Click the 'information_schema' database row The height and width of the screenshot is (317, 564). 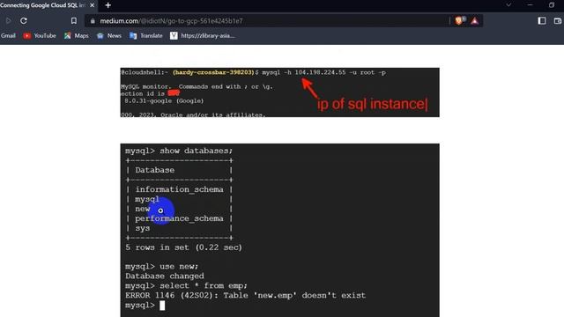tap(179, 189)
